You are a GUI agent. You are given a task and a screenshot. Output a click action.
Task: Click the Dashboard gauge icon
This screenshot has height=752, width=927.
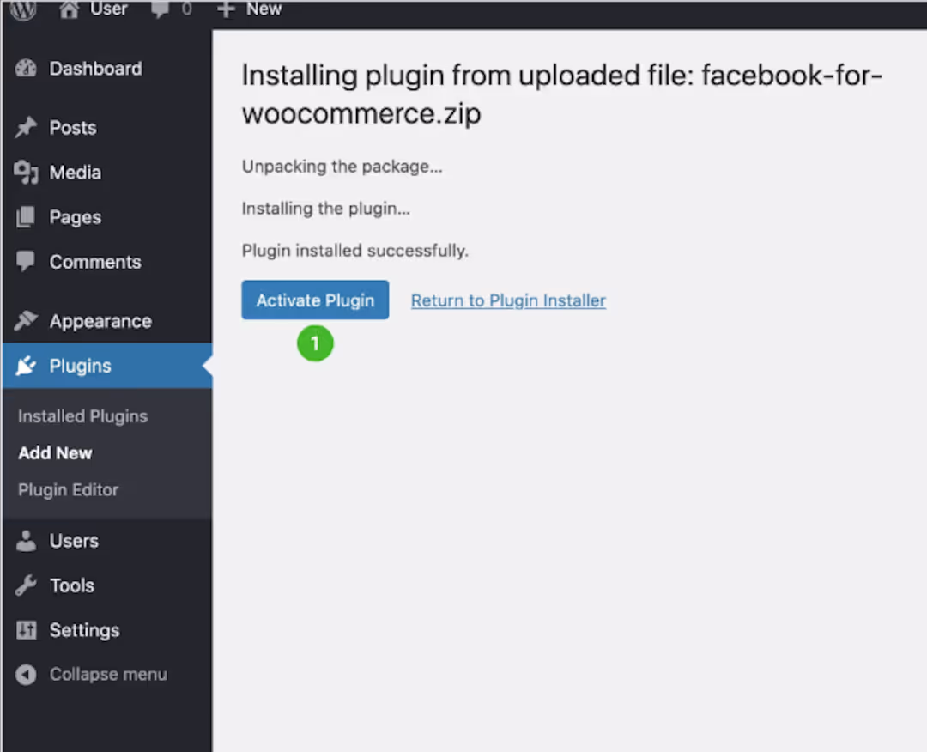pos(26,69)
